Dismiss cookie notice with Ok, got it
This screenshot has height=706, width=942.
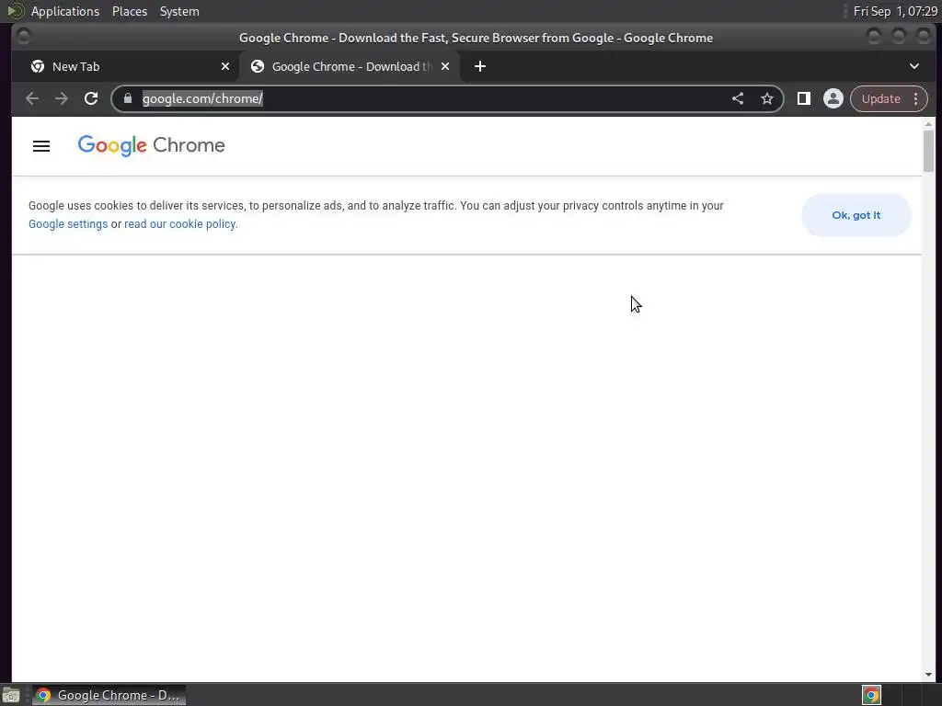pyautogui.click(x=856, y=215)
